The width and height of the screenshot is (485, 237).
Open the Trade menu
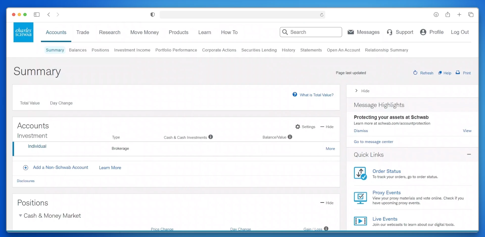(83, 32)
